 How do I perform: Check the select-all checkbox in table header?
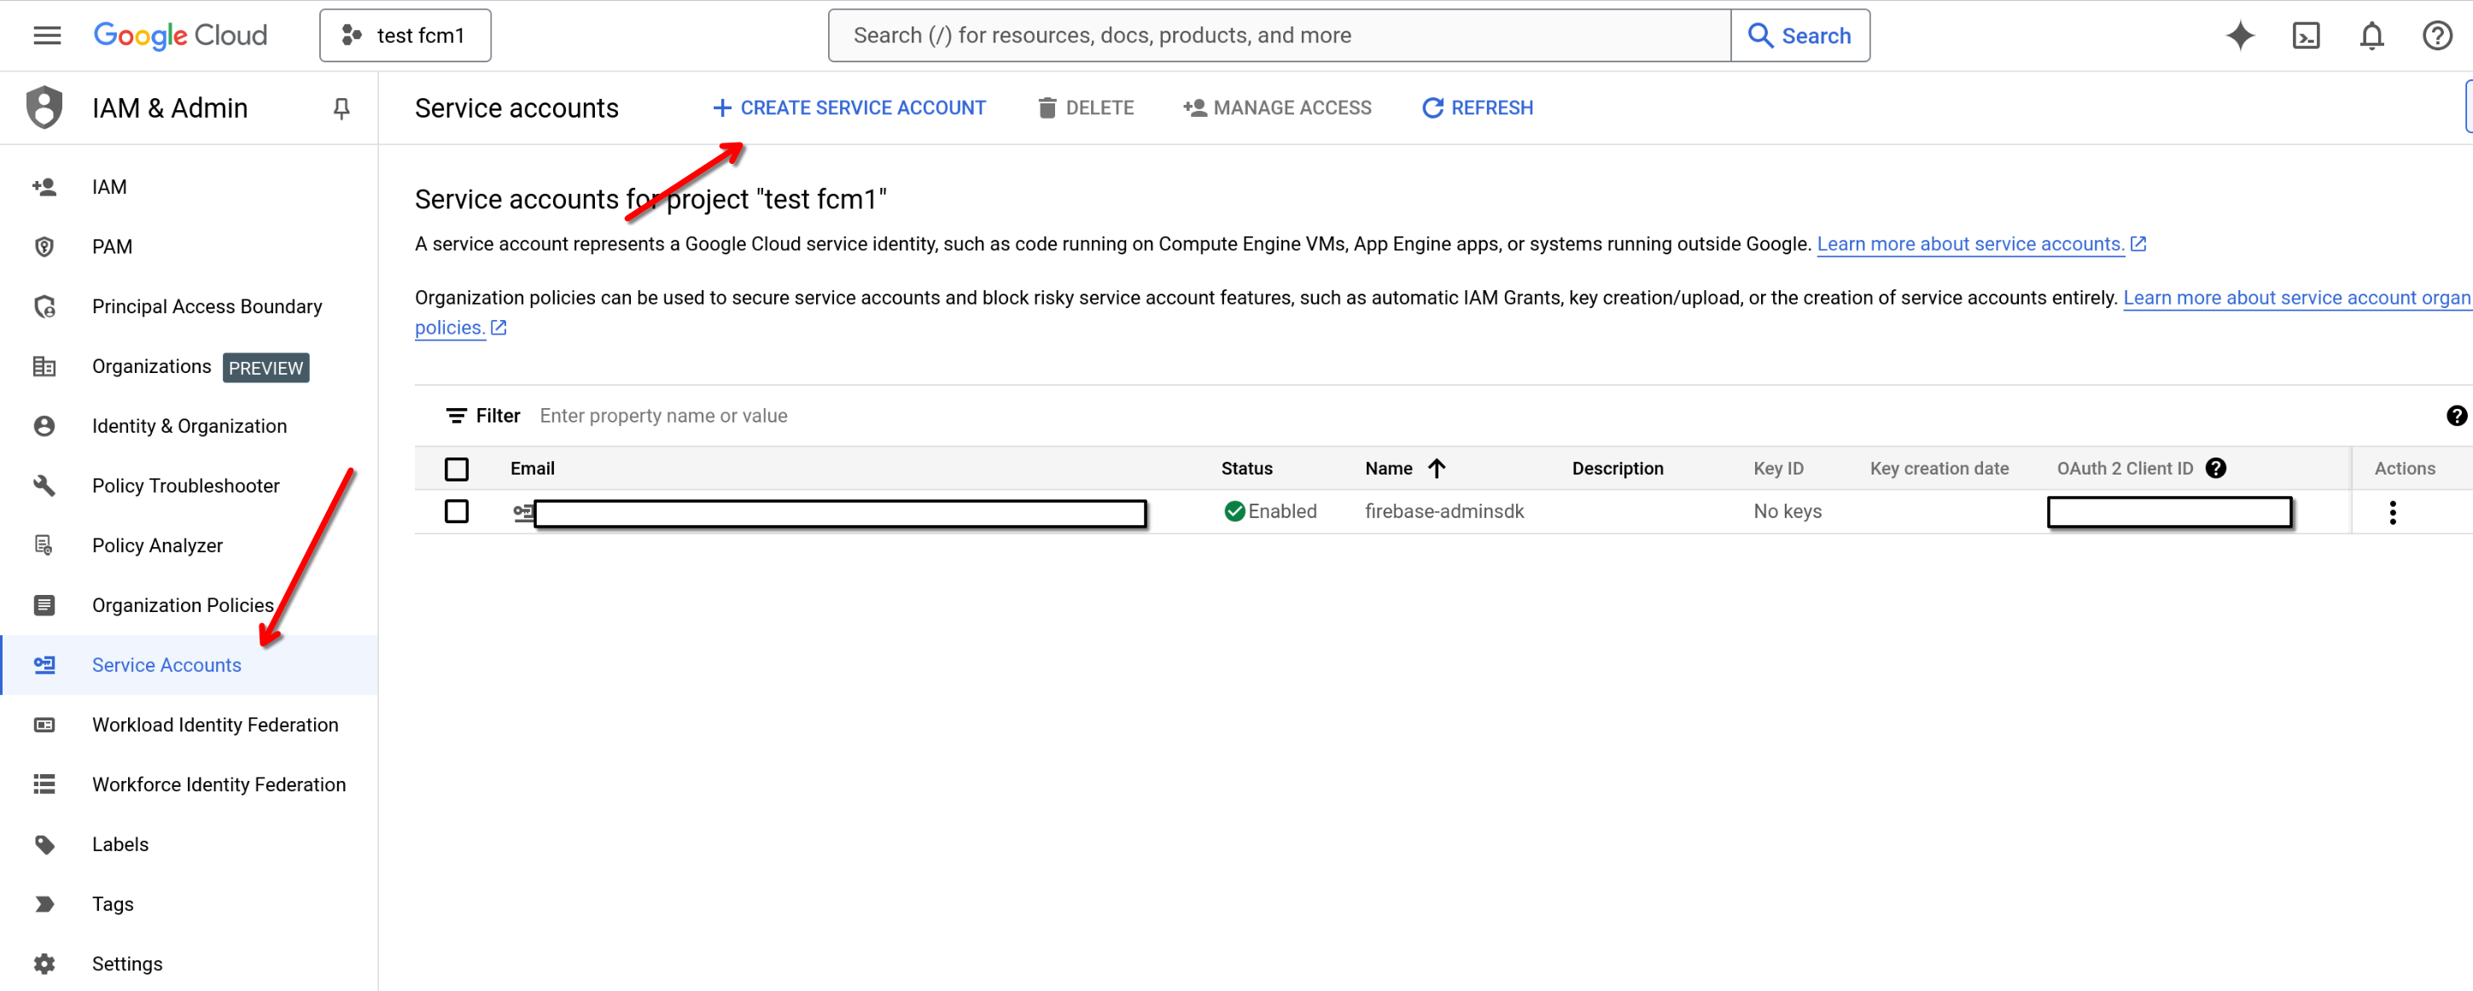click(x=457, y=469)
